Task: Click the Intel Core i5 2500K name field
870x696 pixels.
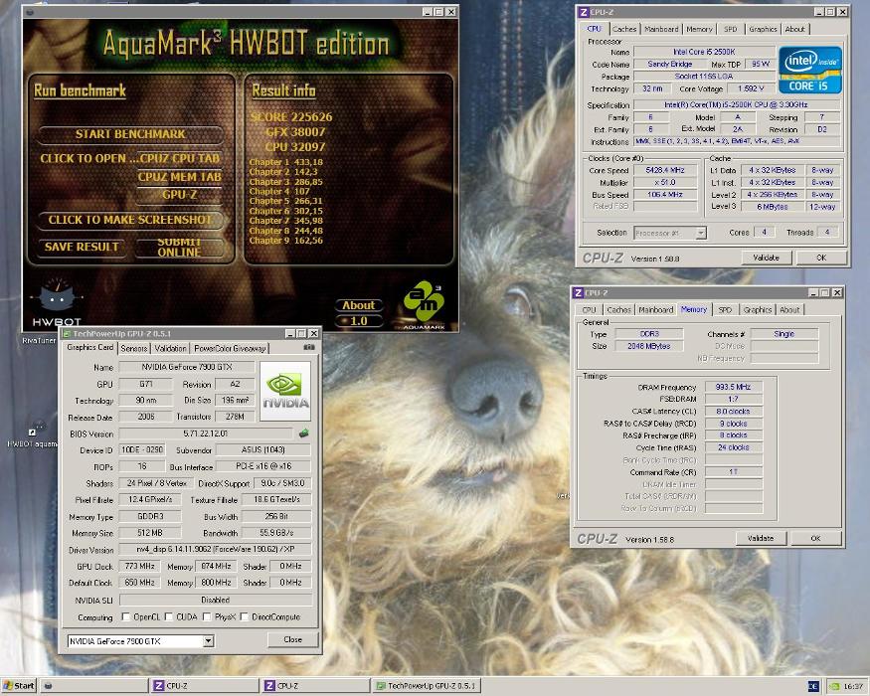Action: point(704,52)
